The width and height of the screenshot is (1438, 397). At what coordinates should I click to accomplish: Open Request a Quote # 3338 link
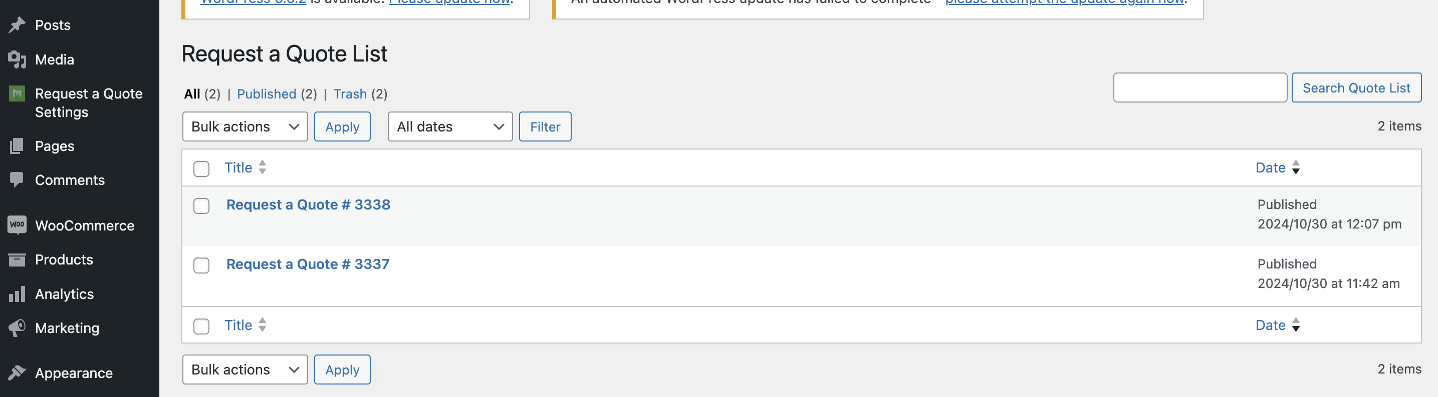[308, 205]
